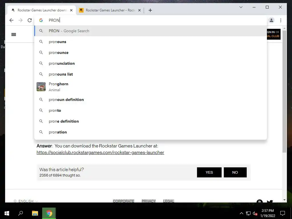Click the Chrome taskbar icon
Image resolution: width=292 pixels, height=219 pixels.
(x=49, y=213)
